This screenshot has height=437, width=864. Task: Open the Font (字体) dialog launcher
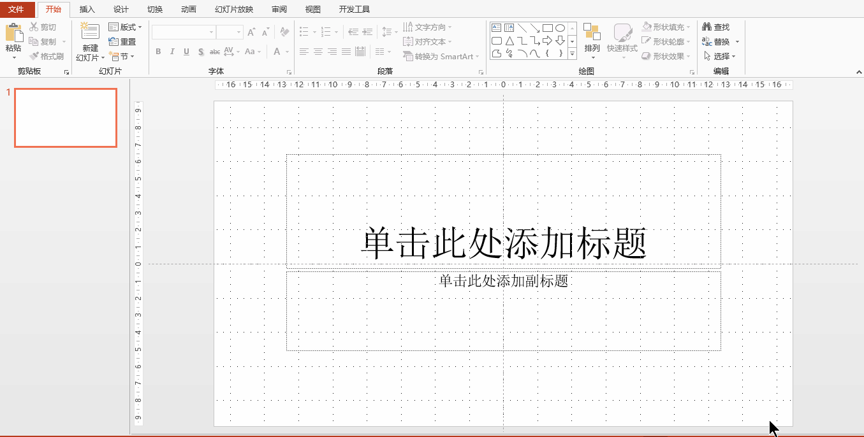point(289,73)
